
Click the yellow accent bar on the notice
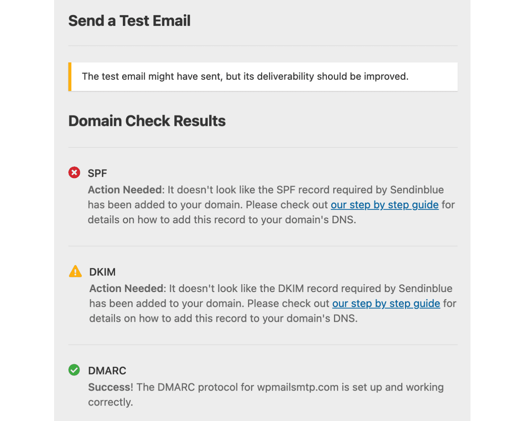pyautogui.click(x=70, y=76)
